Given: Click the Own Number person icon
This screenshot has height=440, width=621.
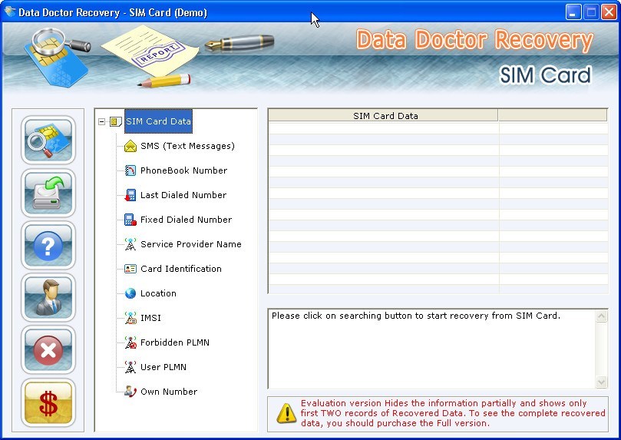Looking at the screenshot, I should pos(130,392).
